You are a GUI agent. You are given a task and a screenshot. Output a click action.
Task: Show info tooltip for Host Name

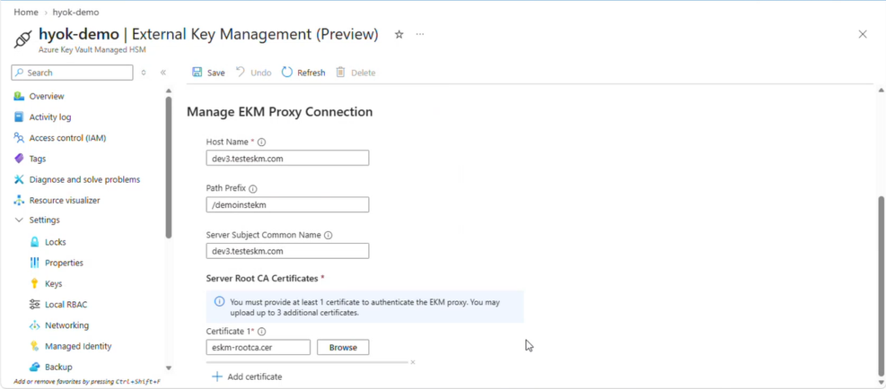(261, 143)
